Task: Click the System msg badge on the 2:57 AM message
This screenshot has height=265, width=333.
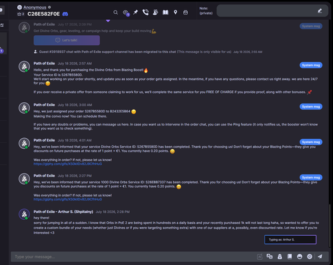Action: (311, 65)
